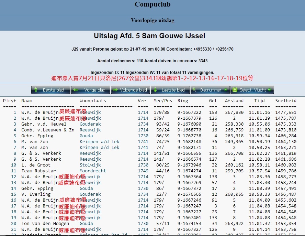
Task: Click the Snelheid column header
Action: point(286,101)
